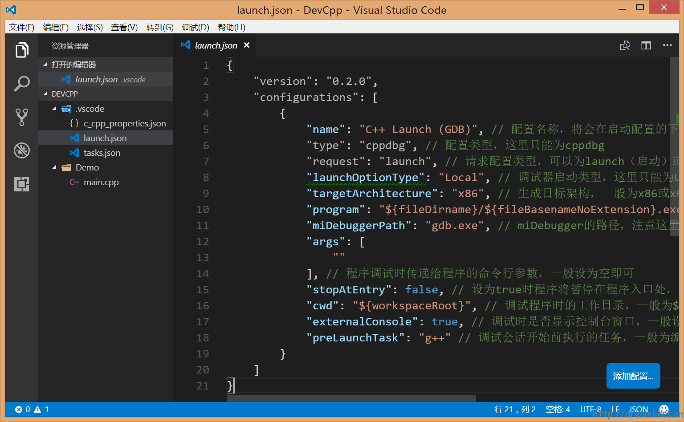684x422 pixels.
Task: Click line number 13 in the gutter
Action: [x=203, y=258]
